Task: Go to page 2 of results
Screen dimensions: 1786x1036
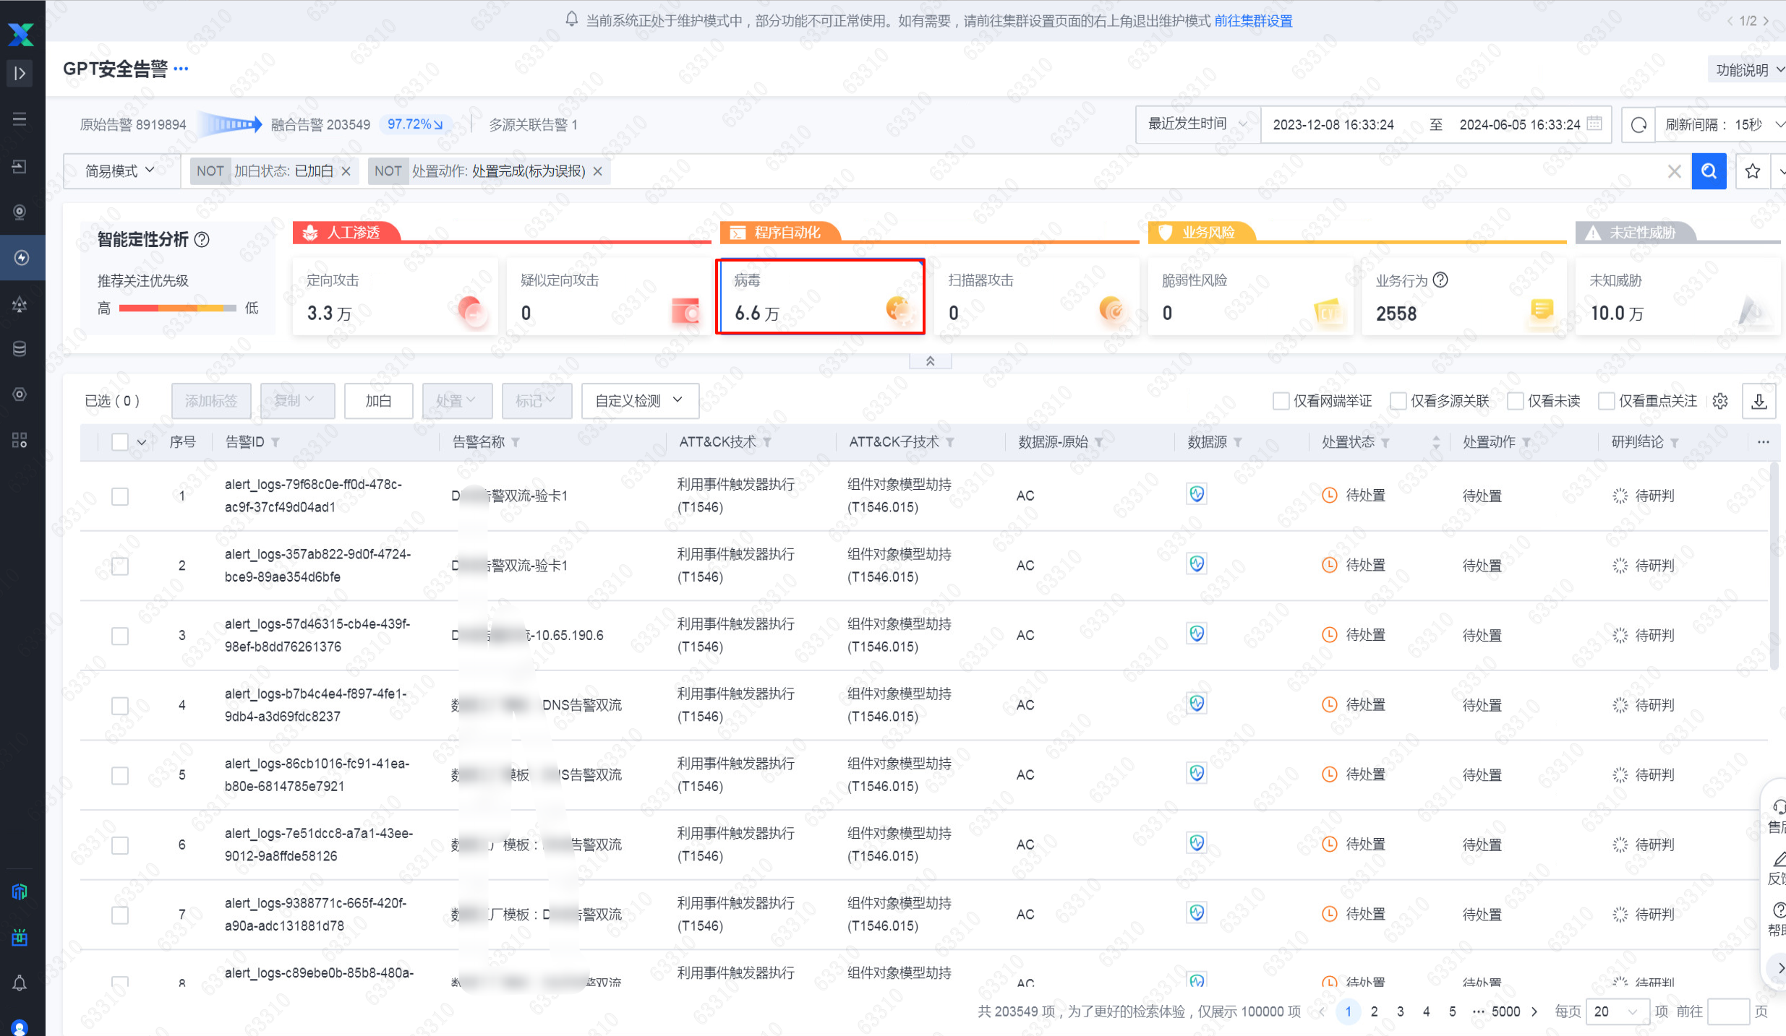Action: [1375, 1011]
